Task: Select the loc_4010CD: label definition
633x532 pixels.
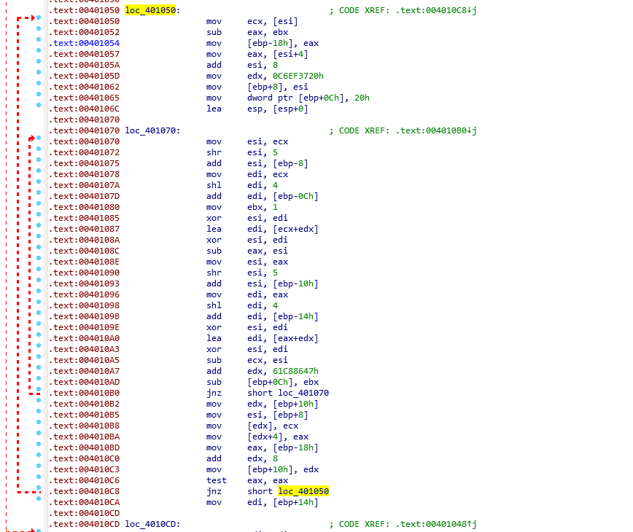Action: click(152, 524)
